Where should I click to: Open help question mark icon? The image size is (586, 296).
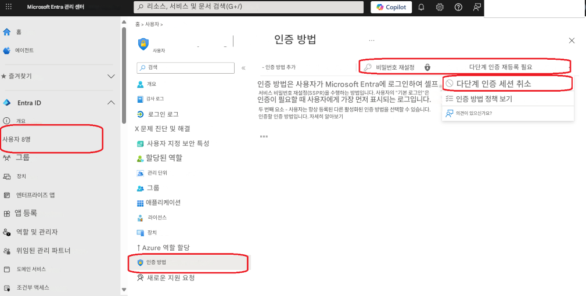point(458,7)
